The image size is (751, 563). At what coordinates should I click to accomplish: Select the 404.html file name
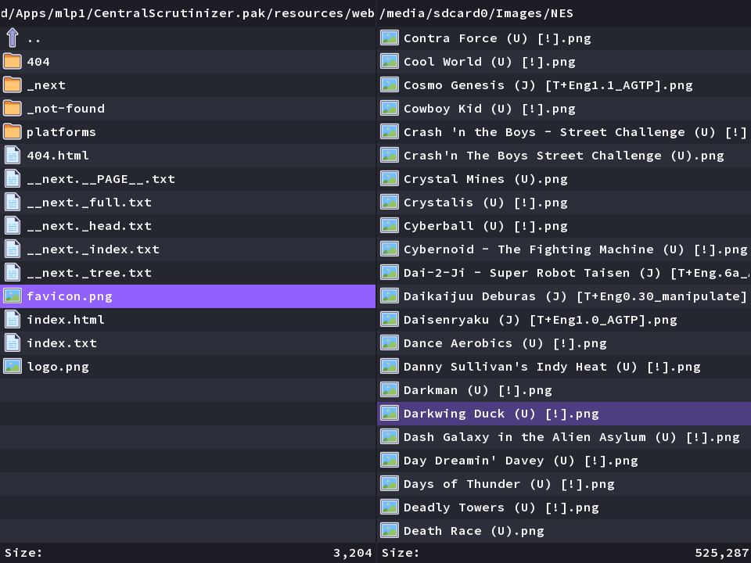click(x=58, y=156)
